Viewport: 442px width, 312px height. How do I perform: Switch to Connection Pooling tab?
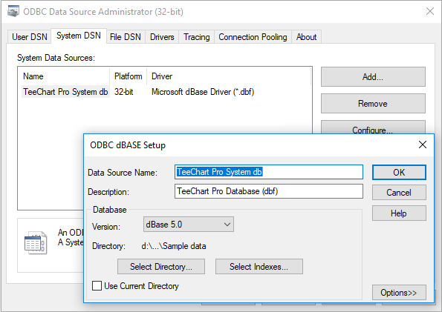click(253, 37)
